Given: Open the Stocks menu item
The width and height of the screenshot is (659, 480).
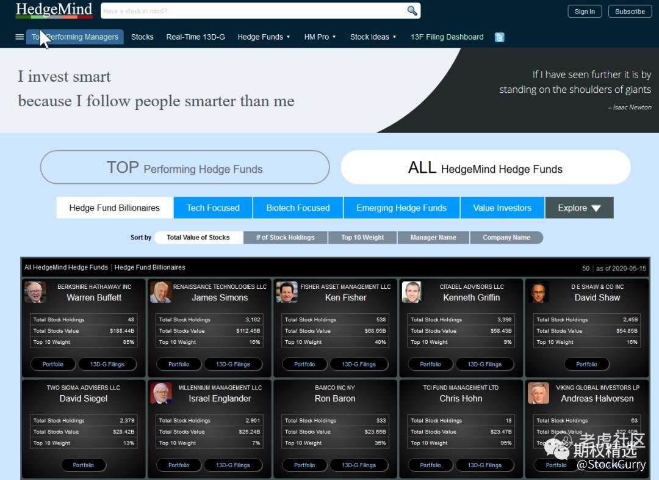Looking at the screenshot, I should (x=142, y=37).
